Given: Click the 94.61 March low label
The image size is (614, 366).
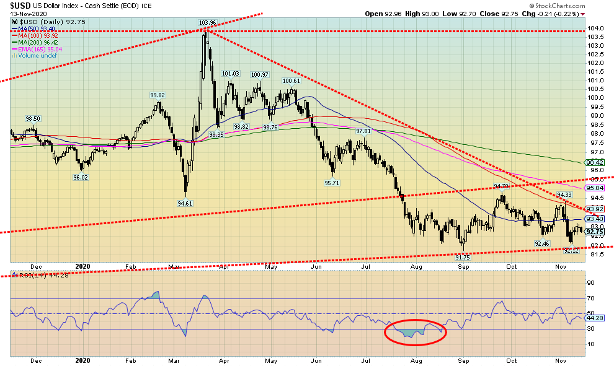Looking at the screenshot, I should coord(184,203).
